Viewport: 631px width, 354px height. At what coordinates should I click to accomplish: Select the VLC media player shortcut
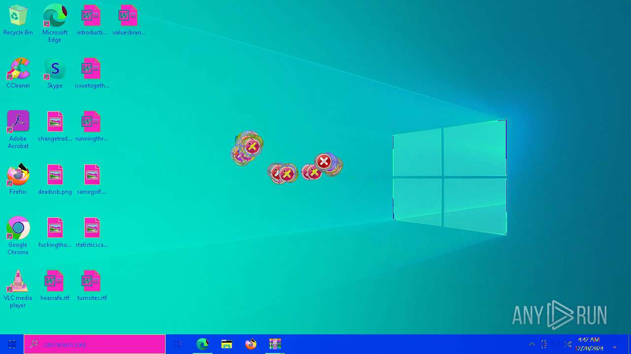(x=18, y=289)
